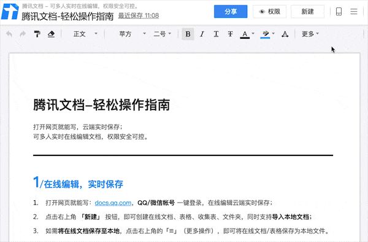Toggle bold formatting

click(188, 34)
